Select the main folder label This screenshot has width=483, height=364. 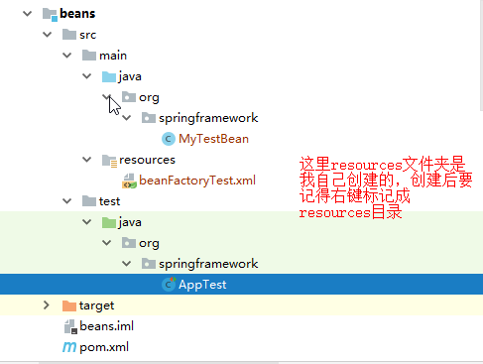[113, 56]
